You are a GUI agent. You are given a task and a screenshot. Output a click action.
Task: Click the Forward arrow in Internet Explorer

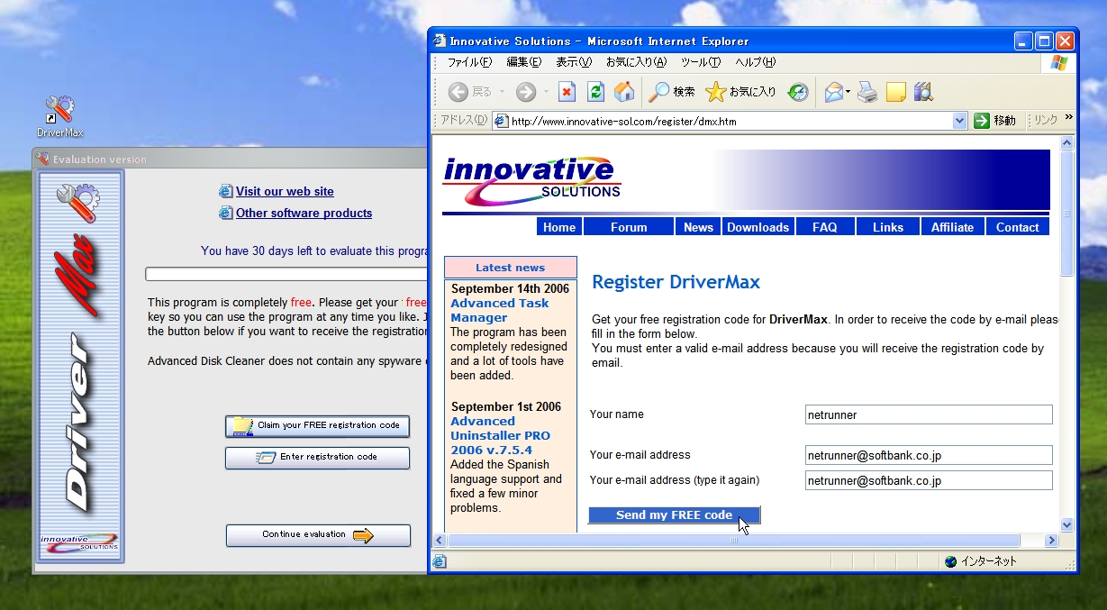tap(526, 92)
